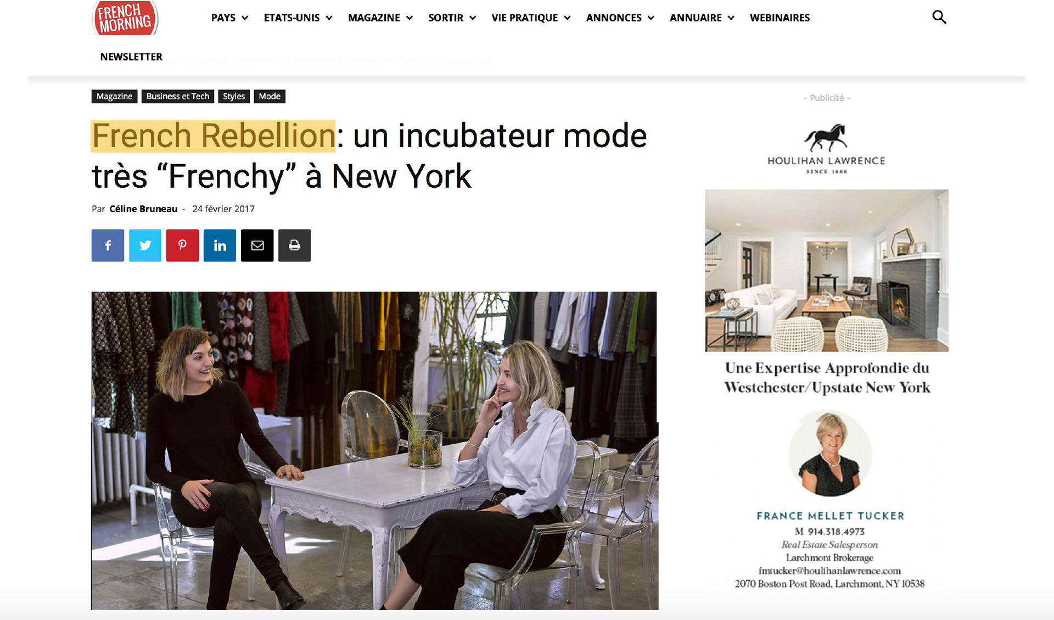Expand the MAGAZINE dropdown menu
Screen dimensions: 1054x620
coord(380,18)
